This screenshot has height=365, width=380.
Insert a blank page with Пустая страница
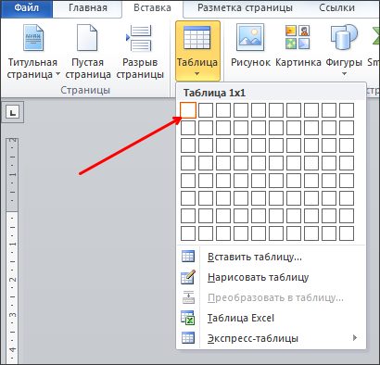(x=87, y=38)
